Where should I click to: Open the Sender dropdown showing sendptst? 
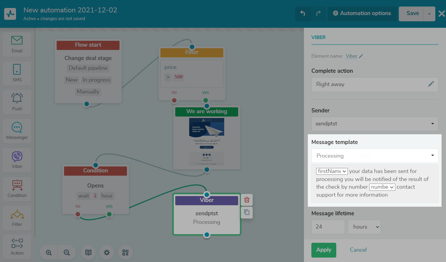pyautogui.click(x=375, y=124)
